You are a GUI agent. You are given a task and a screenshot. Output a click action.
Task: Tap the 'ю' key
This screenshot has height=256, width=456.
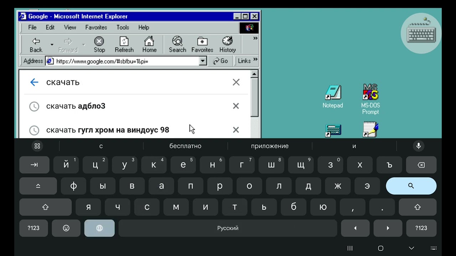click(x=323, y=207)
